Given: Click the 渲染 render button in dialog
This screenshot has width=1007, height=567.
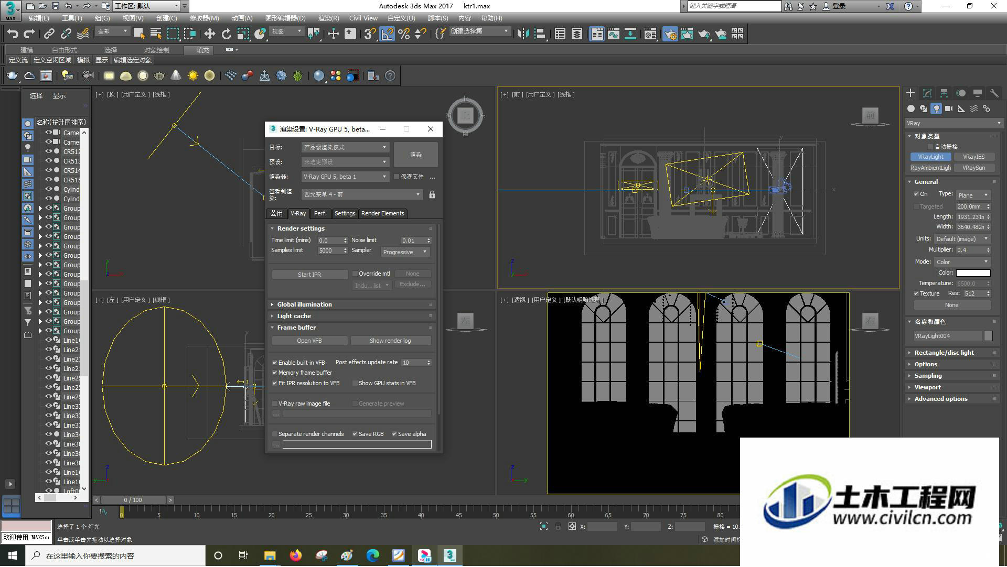Looking at the screenshot, I should pyautogui.click(x=415, y=155).
